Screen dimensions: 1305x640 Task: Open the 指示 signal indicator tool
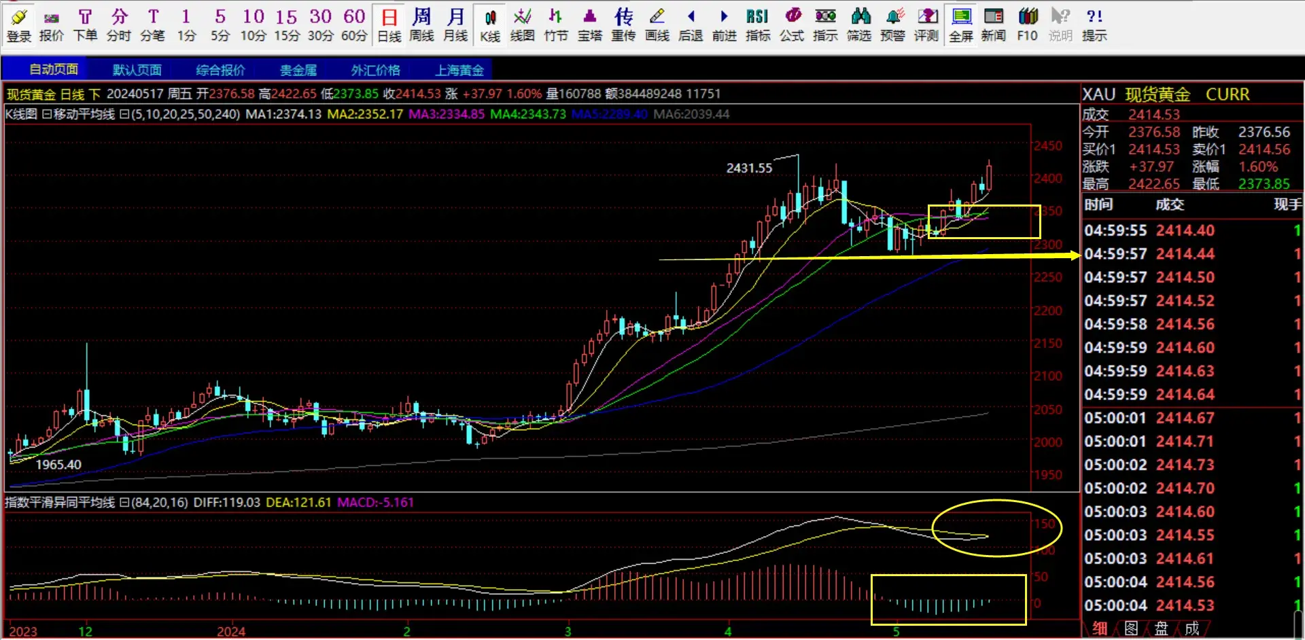point(825,24)
